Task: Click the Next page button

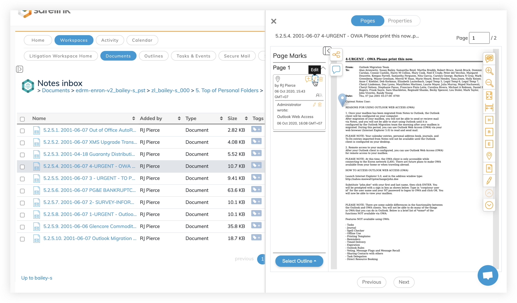Action: tap(404, 282)
